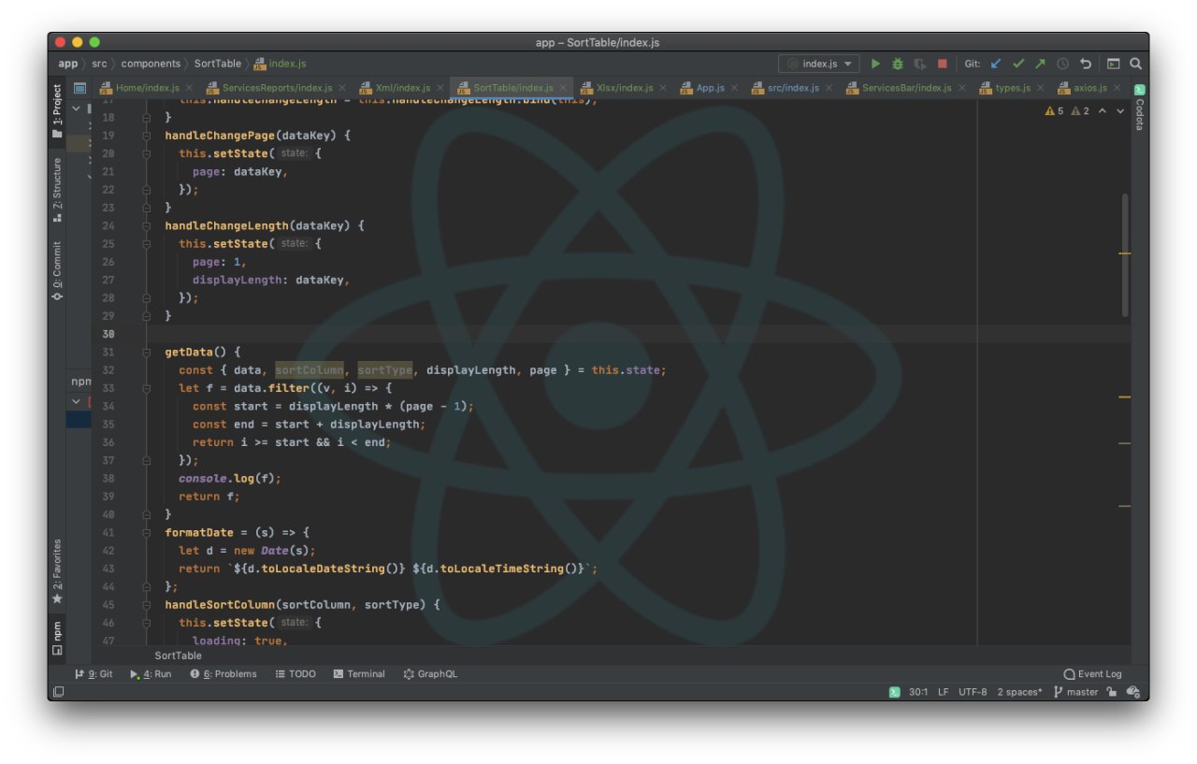Collapse the formatDate fold at line 41
Viewport: 1197px width, 764px height.
pyautogui.click(x=147, y=533)
